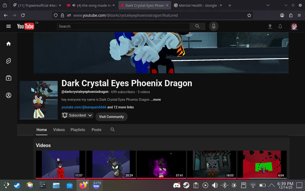
Task: Click the @darkcrystaleyephoenixdragon handle
Action: point(85,92)
